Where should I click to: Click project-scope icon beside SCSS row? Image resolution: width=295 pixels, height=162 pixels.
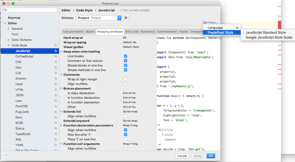pos(56,123)
